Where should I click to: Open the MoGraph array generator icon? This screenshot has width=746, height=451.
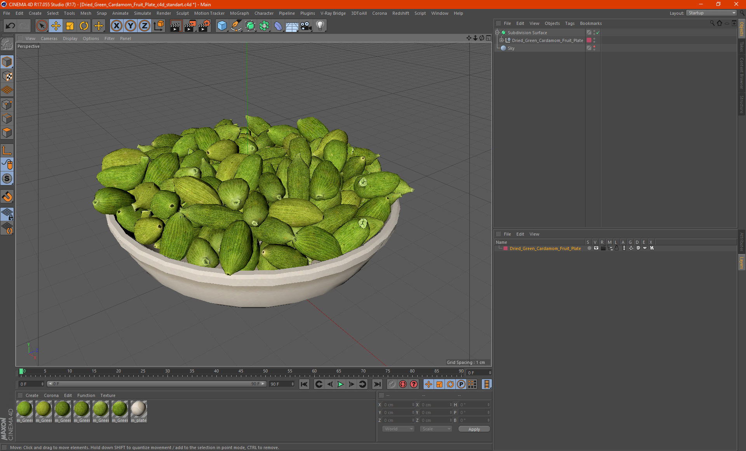(x=264, y=26)
